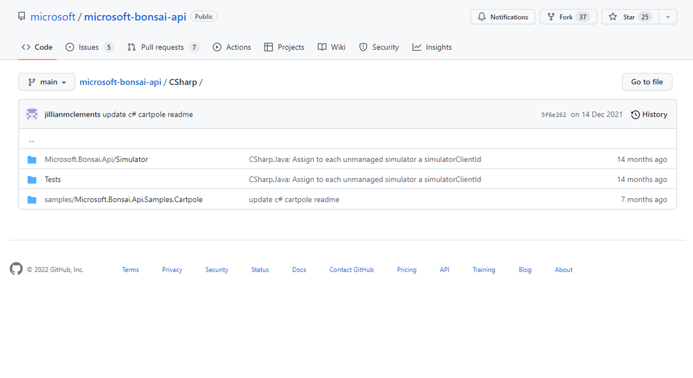Image resolution: width=693 pixels, height=378 pixels.
Task: Open Status footer link
Action: 260,270
